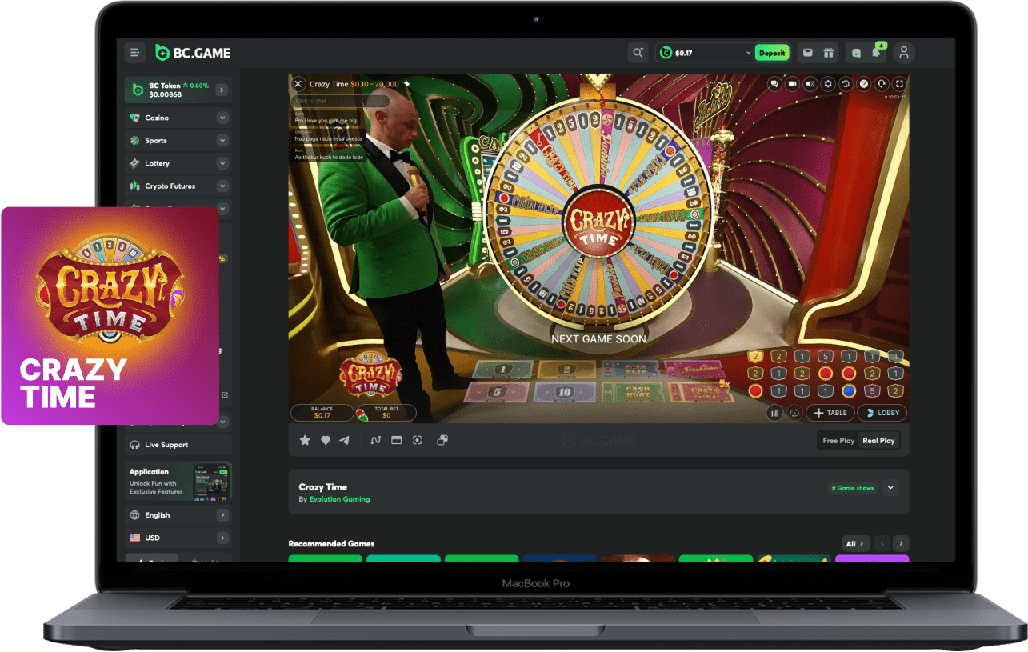Image resolution: width=1028 pixels, height=652 pixels.
Task: Mute the game sound via speaker icon
Action: (810, 84)
